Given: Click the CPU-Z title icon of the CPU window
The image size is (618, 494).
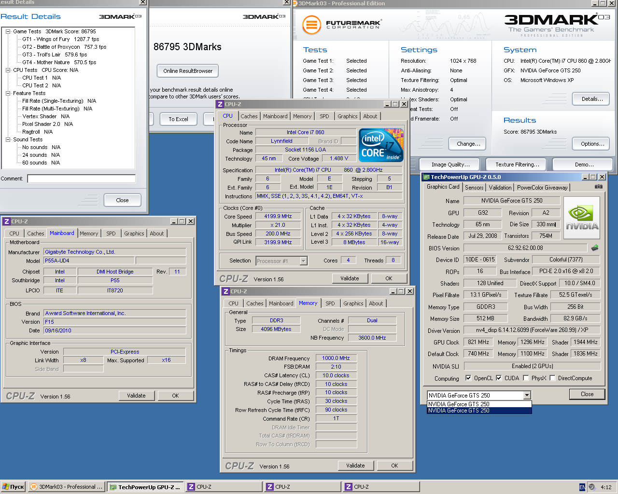Looking at the screenshot, I should click(220, 104).
